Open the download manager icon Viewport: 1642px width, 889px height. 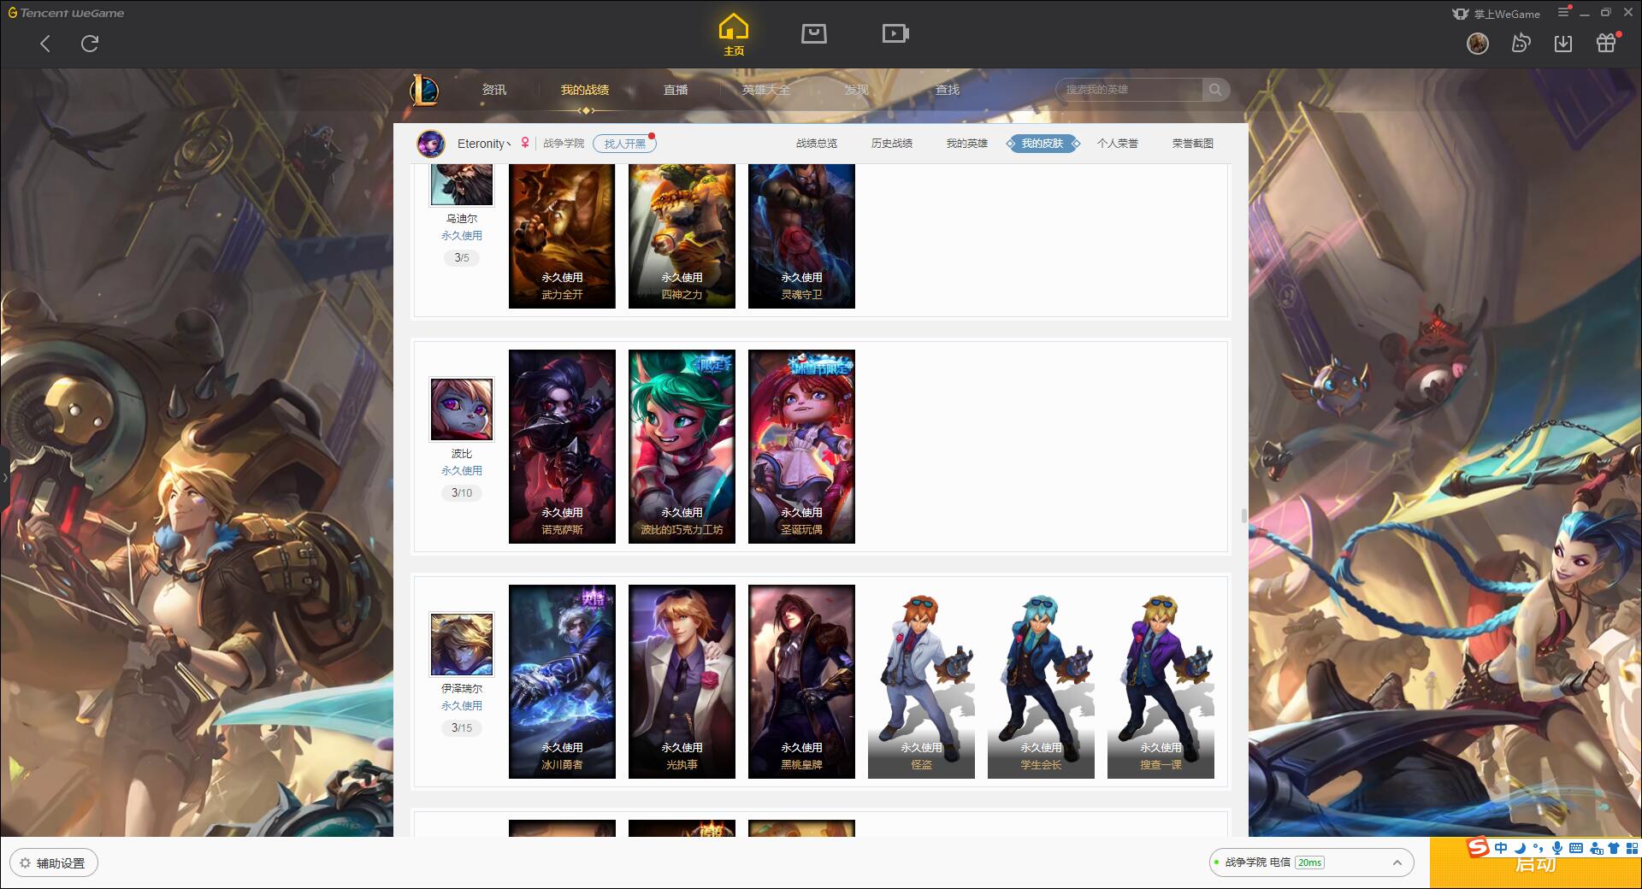tap(1563, 44)
